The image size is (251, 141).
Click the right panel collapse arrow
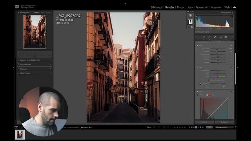pyautogui.click(x=237, y=67)
